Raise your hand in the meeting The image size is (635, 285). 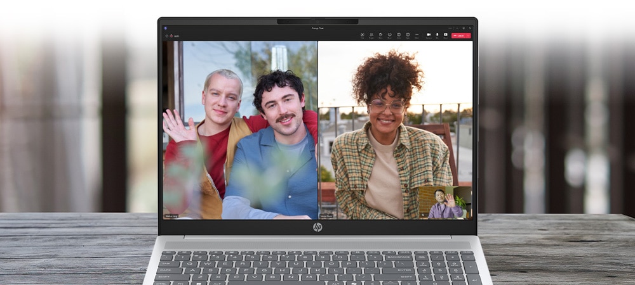coord(380,35)
